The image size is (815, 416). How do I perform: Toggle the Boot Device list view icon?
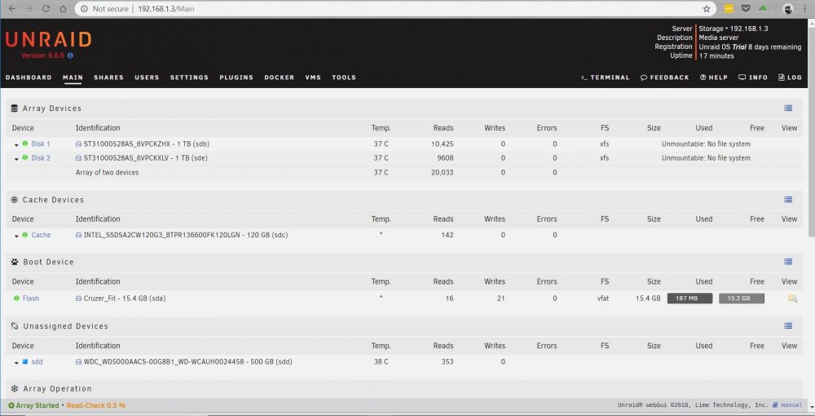[788, 262]
